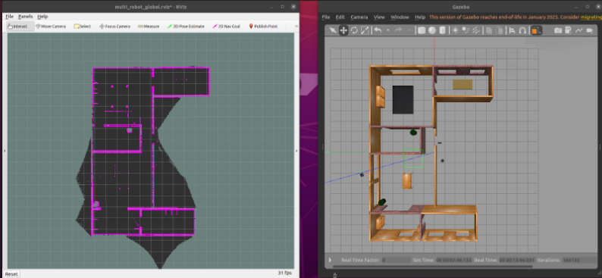
Task: Click the Gazebo window title bar
Action: pos(460,7)
